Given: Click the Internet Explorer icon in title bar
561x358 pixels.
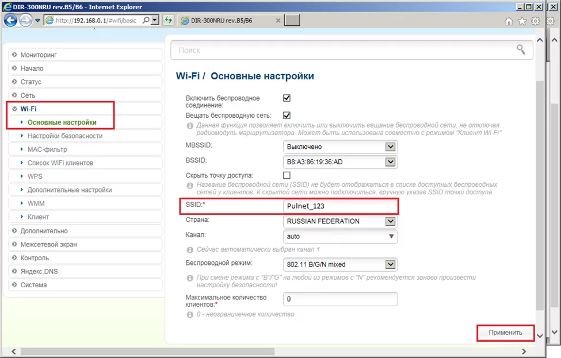Looking at the screenshot, I should click(x=7, y=7).
